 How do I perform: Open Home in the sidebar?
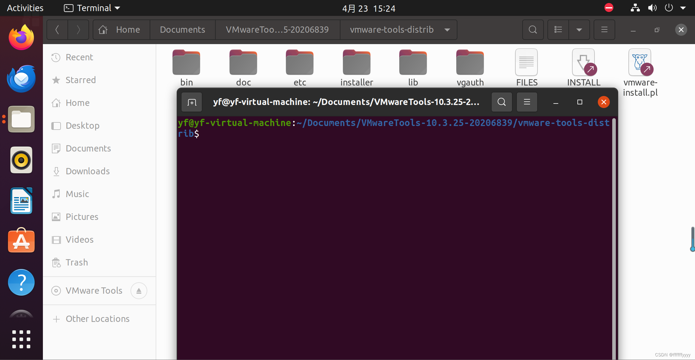99,103
